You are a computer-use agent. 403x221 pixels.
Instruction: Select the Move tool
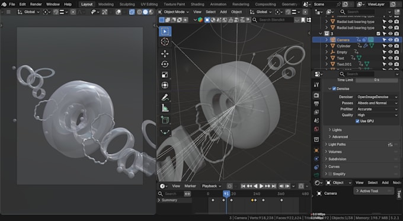coord(165,53)
